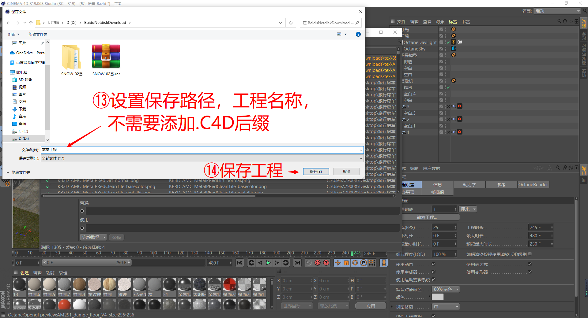Viewport: 588px width, 318px height.
Task: Open the 书签 menu in object manager
Action: click(x=466, y=22)
